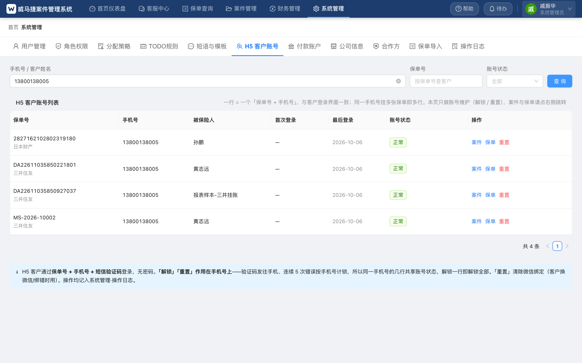The image size is (582, 363).
Task: Click 重置 for policy MS-2026-10002
Action: 504,222
